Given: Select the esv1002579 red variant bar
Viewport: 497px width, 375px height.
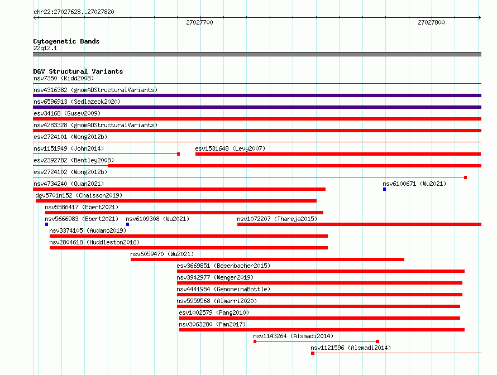Looking at the screenshot, I should 319,318.
